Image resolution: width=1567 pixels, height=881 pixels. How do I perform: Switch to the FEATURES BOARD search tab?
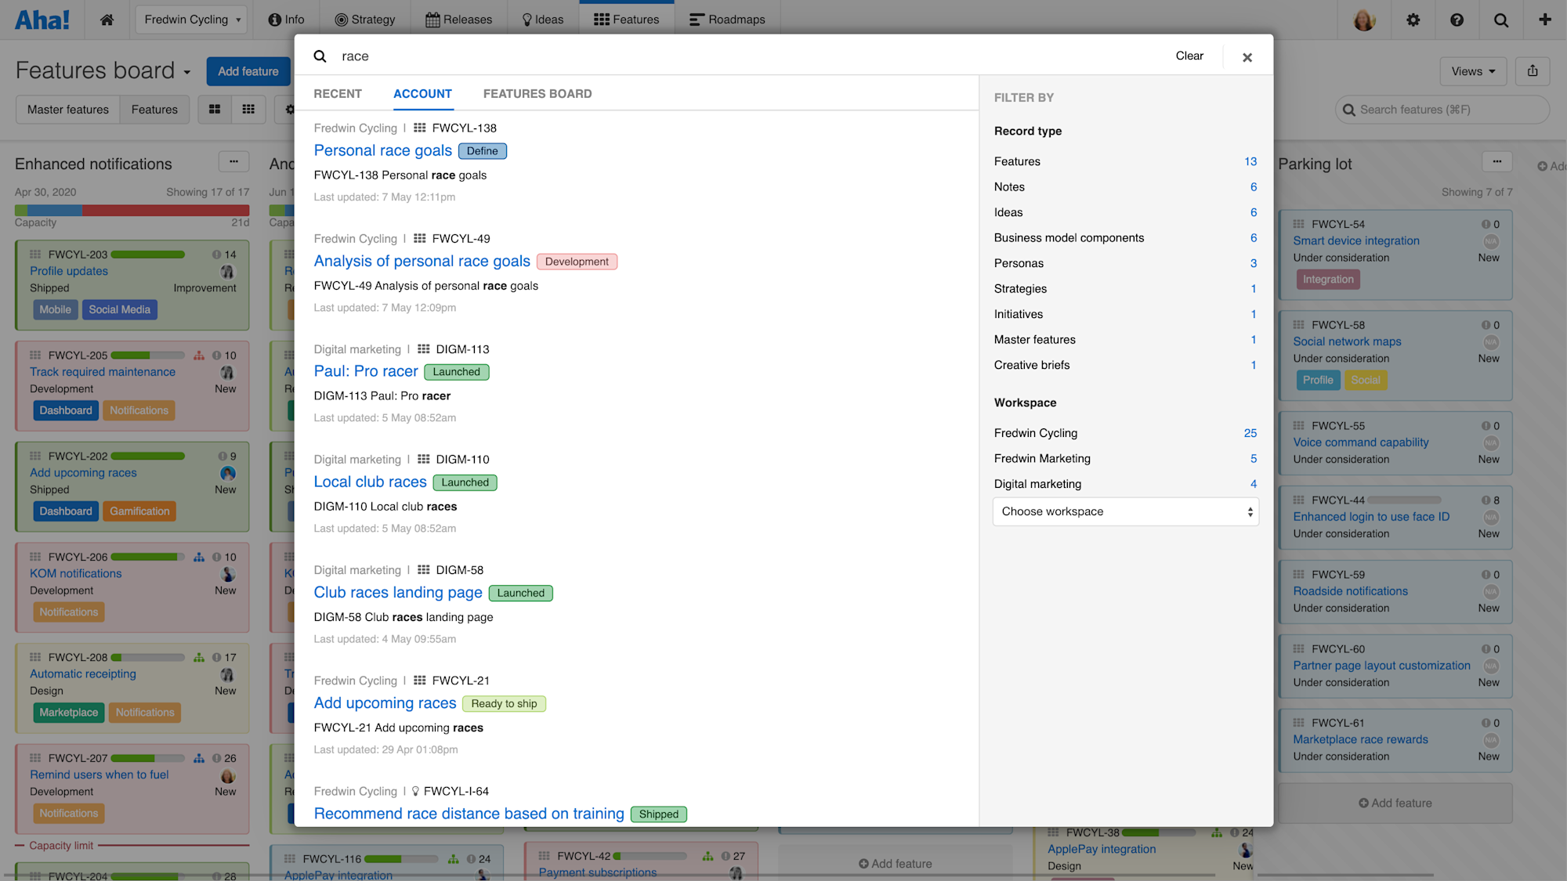pyautogui.click(x=537, y=93)
